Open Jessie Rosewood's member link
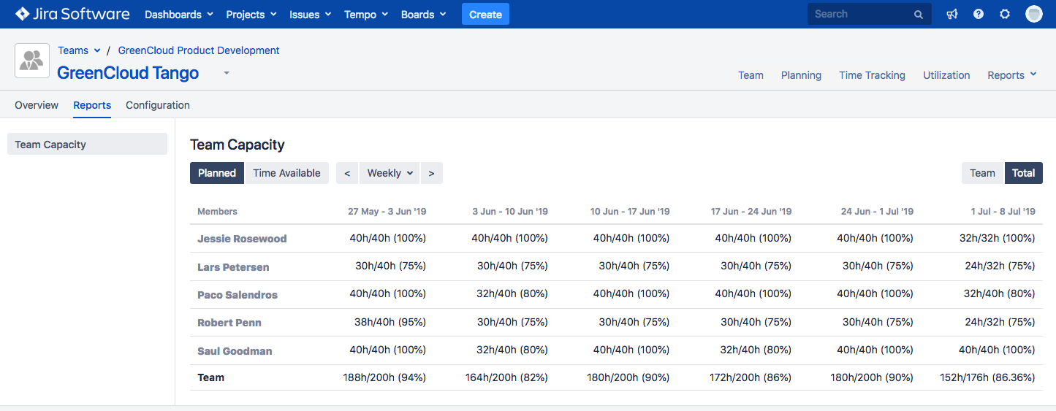 [242, 239]
